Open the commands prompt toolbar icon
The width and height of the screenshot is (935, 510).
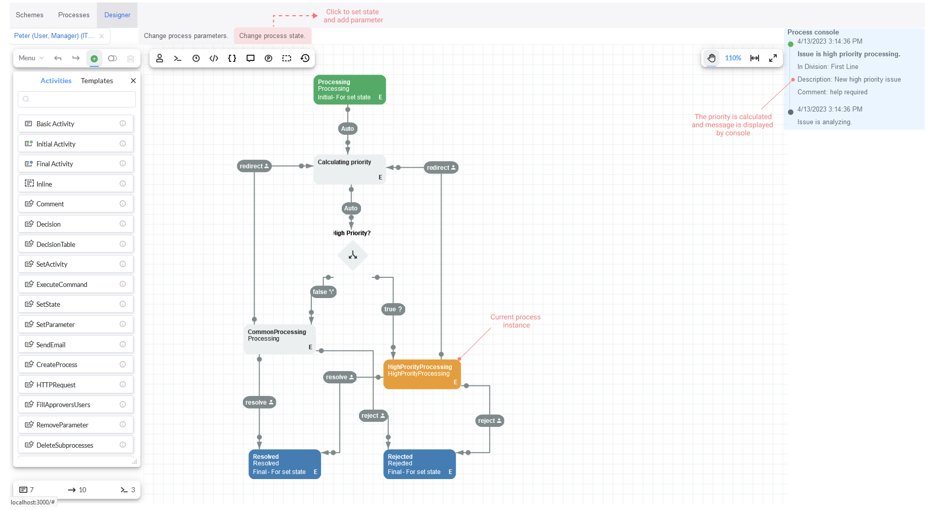(x=178, y=58)
